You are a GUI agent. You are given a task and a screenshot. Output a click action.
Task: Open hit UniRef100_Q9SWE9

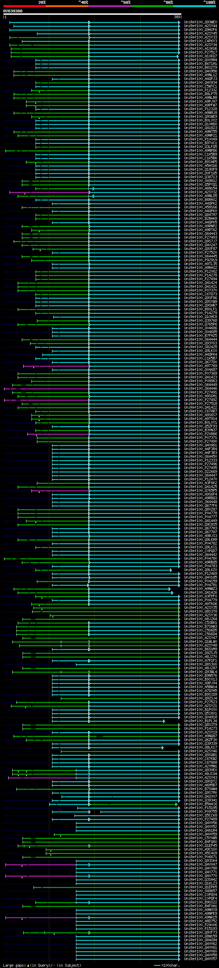[x=201, y=116]
